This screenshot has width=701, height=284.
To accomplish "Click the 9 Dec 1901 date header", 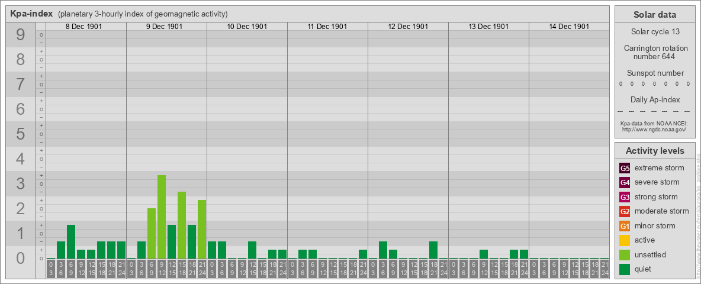I will pyautogui.click(x=164, y=27).
